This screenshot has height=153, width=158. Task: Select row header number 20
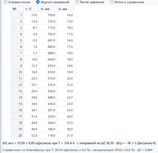click(x=17, y=135)
